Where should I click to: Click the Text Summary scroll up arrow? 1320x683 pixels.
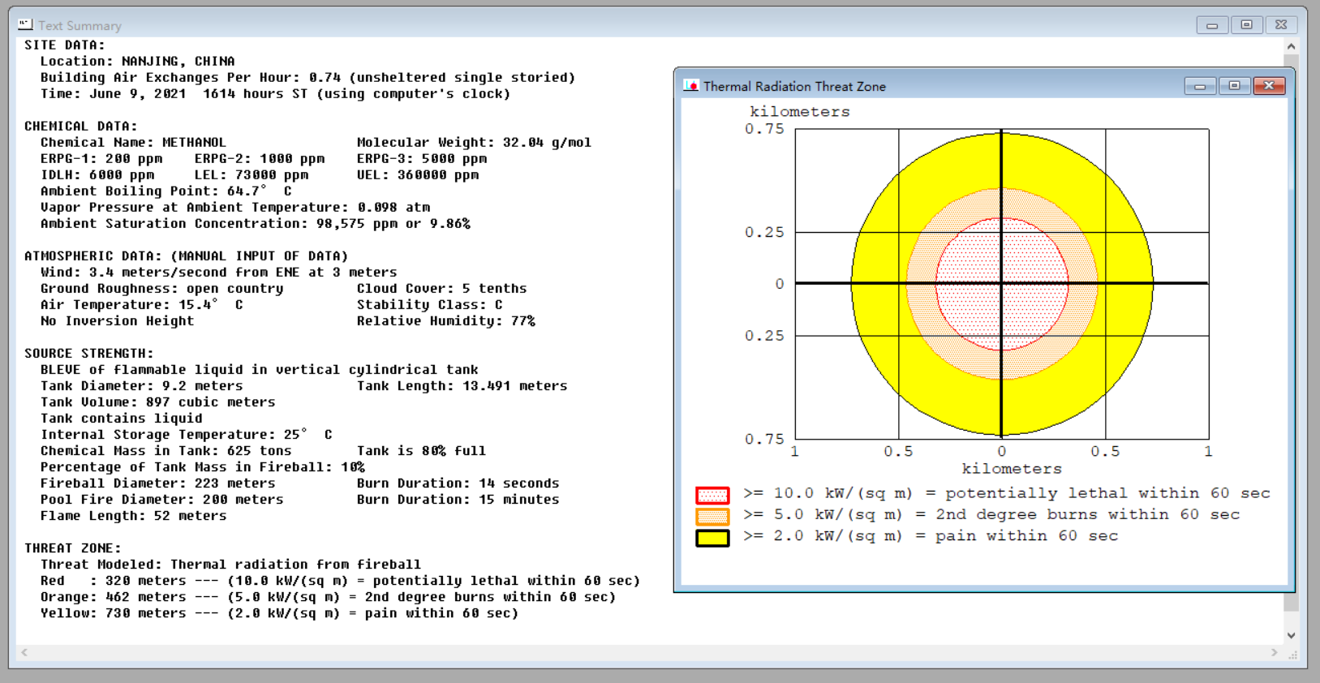click(1291, 46)
